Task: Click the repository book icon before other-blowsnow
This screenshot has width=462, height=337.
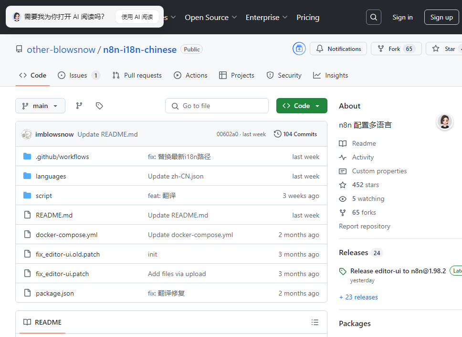Action: click(19, 49)
